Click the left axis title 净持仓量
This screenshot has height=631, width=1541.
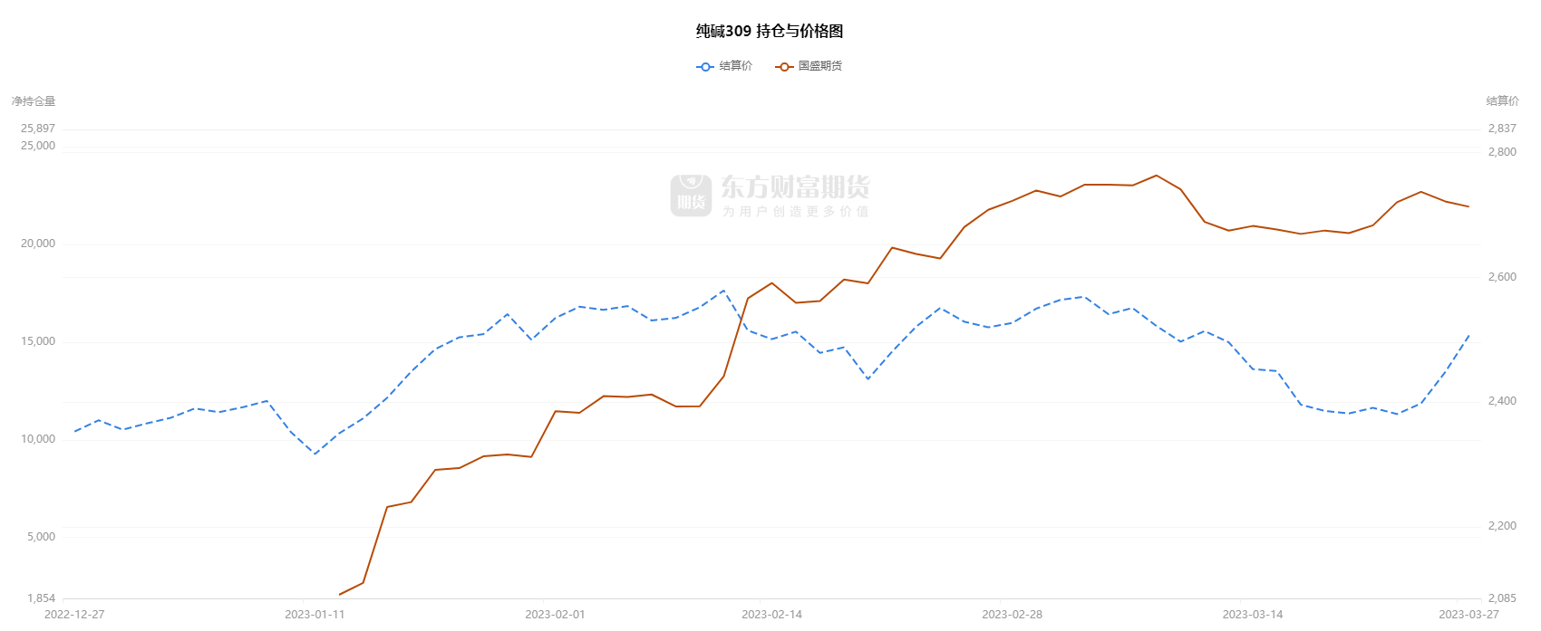pyautogui.click(x=34, y=101)
